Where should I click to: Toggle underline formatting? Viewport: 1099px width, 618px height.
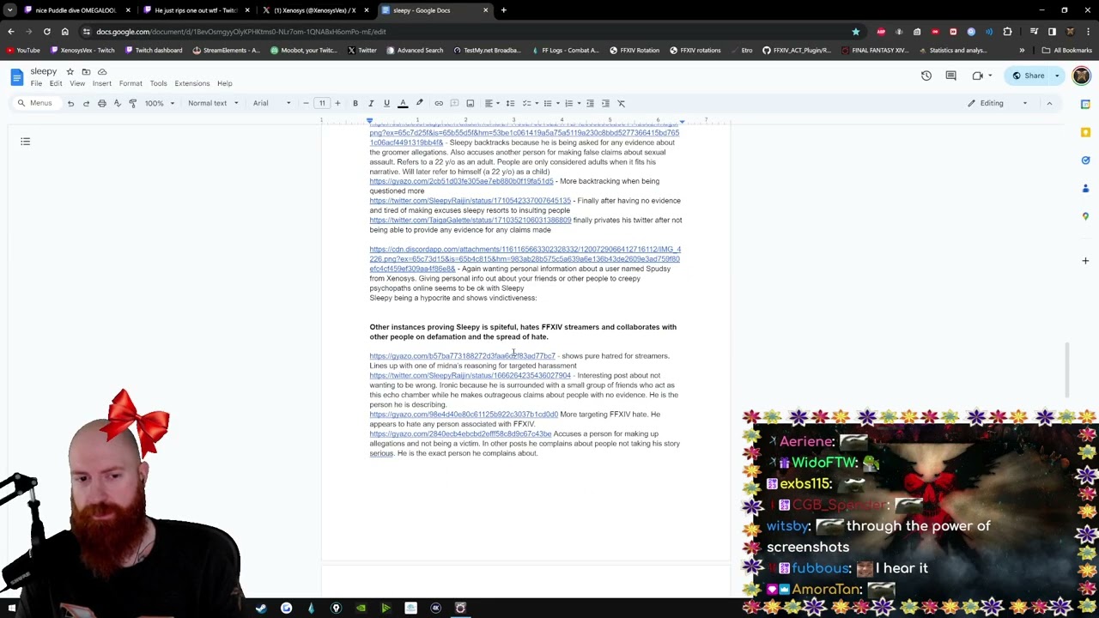386,103
